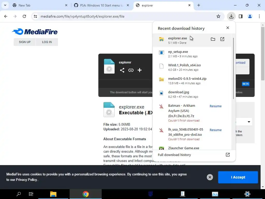
Task: Open the monitor graph taskbar app
Action: [215, 194]
